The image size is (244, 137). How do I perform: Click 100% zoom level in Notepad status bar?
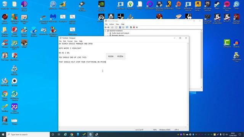[155, 130]
